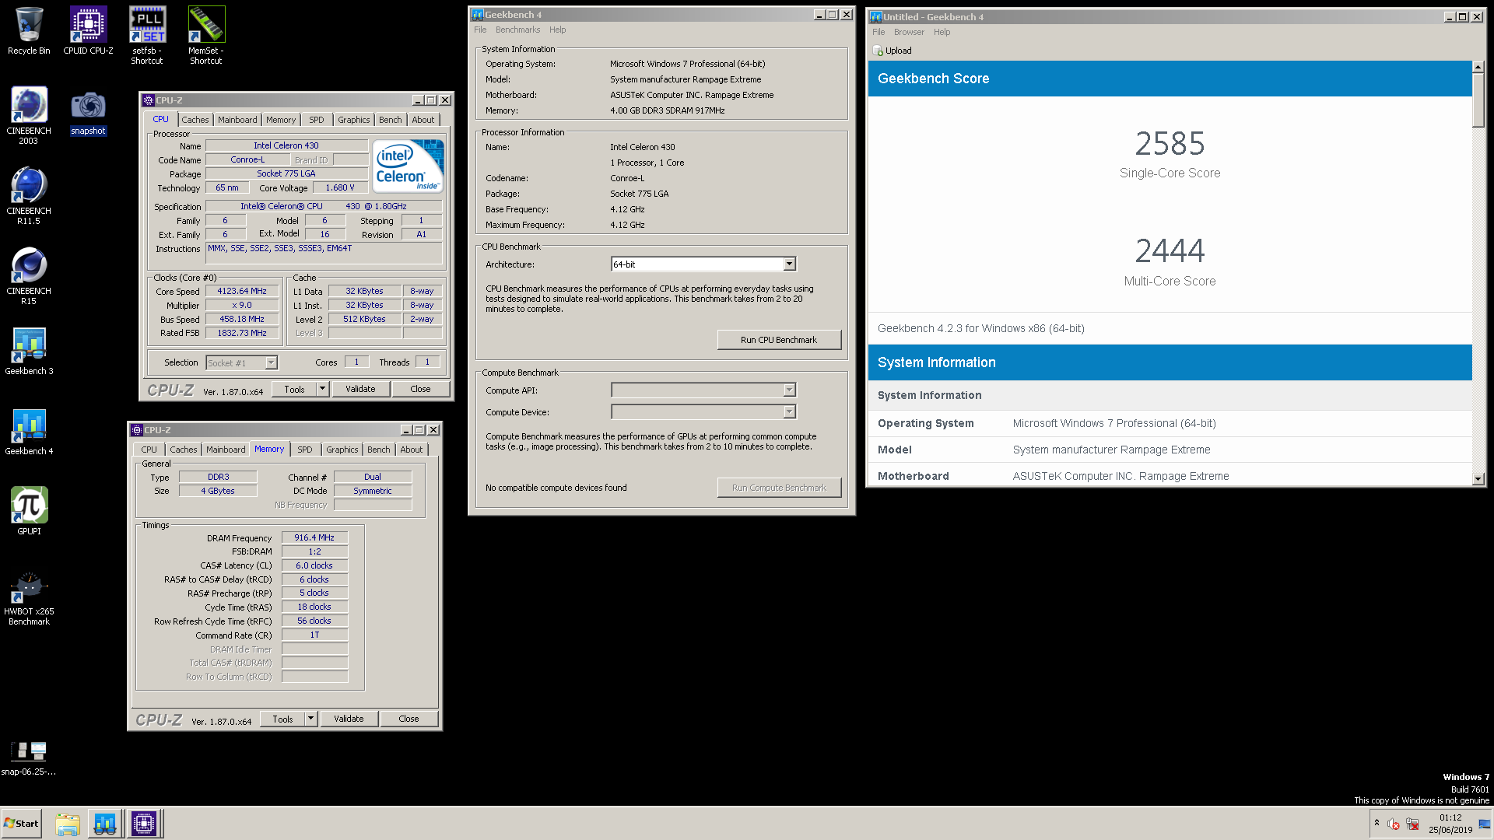Open MemSet shortcut on desktop
The height and width of the screenshot is (840, 1494).
click(x=206, y=36)
